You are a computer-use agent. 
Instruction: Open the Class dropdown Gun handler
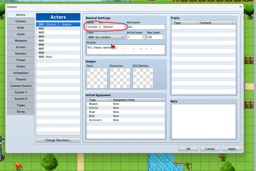pyautogui.click(x=106, y=37)
